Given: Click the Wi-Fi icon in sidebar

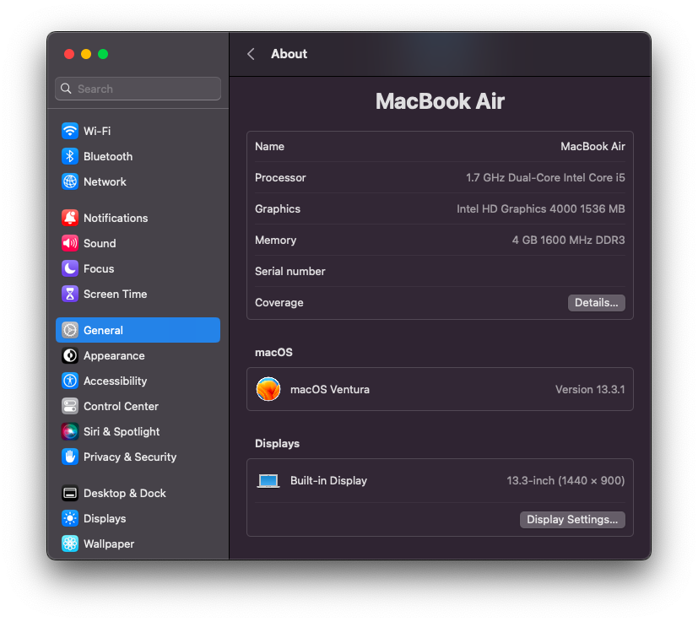Looking at the screenshot, I should (70, 131).
